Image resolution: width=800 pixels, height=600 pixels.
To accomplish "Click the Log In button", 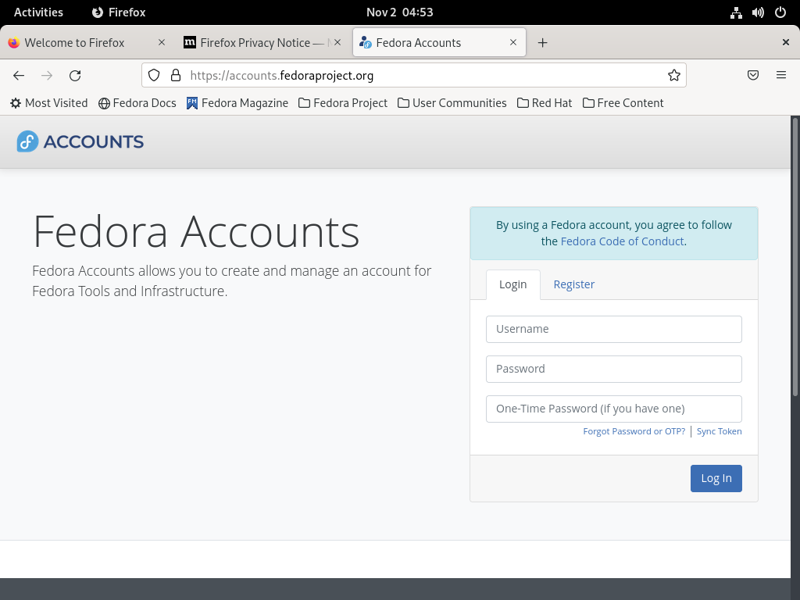I will pyautogui.click(x=716, y=479).
